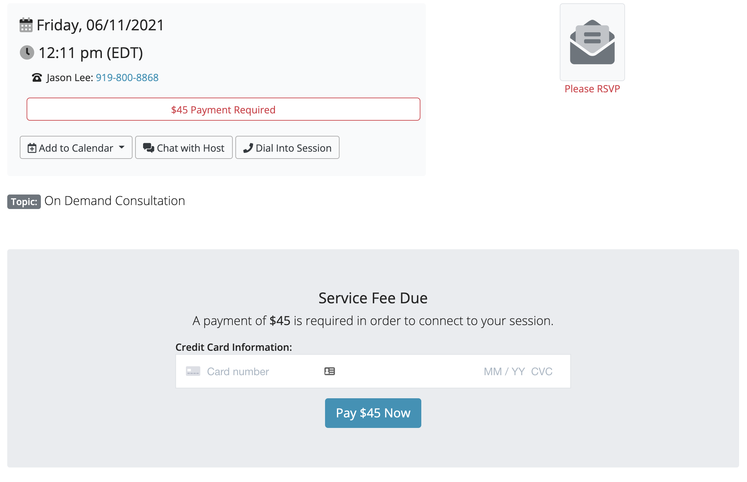This screenshot has height=482, width=747.
Task: Click the calendar icon beside the date
Action: [x=26, y=25]
